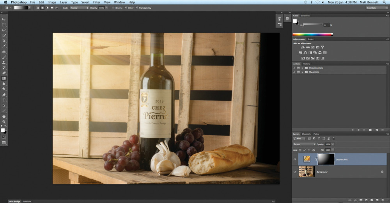Image resolution: width=390 pixels, height=203 pixels.
Task: Switch to the Channels tab
Action: coord(306,134)
